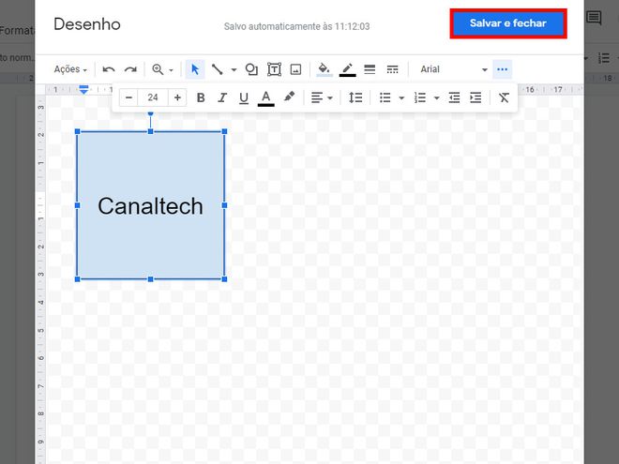Click the Canaltech text in shape

[150, 206]
